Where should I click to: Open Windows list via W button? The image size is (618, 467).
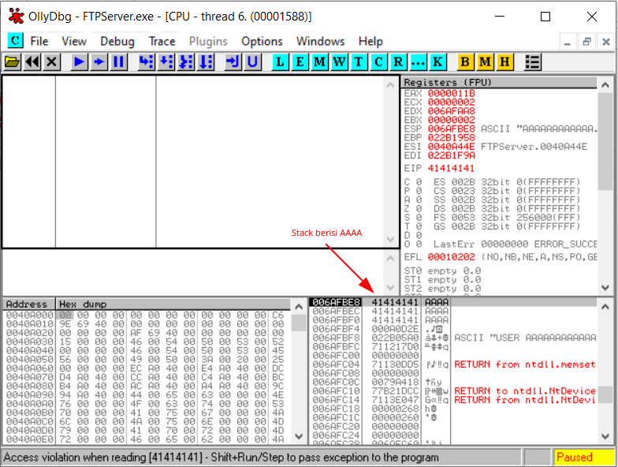click(339, 62)
